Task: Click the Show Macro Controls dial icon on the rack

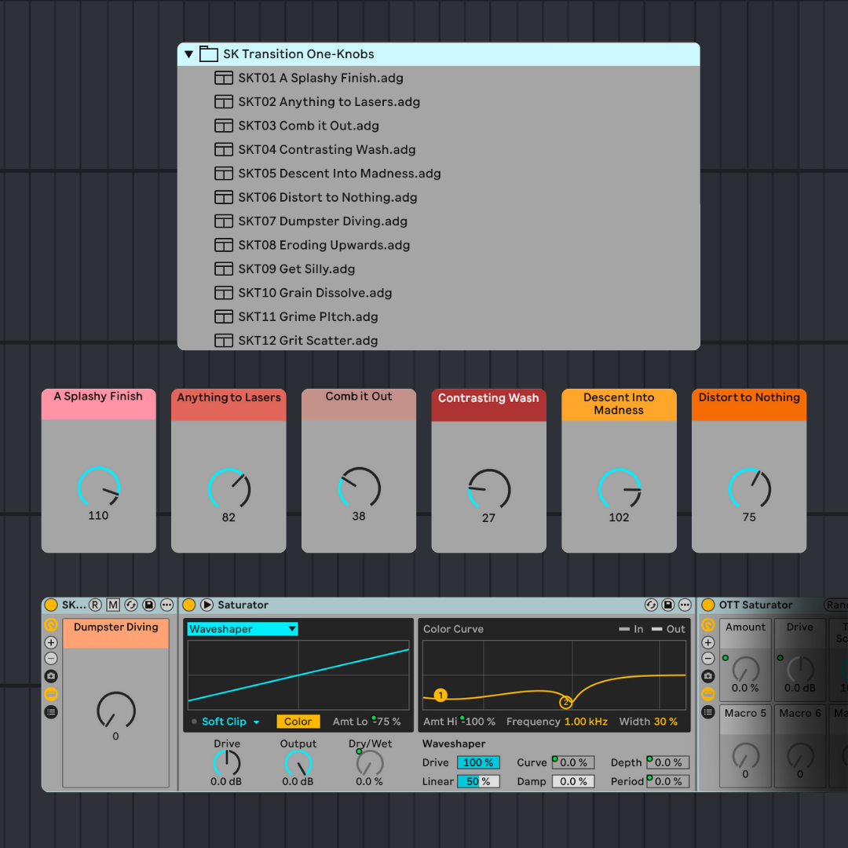Action: (x=50, y=625)
